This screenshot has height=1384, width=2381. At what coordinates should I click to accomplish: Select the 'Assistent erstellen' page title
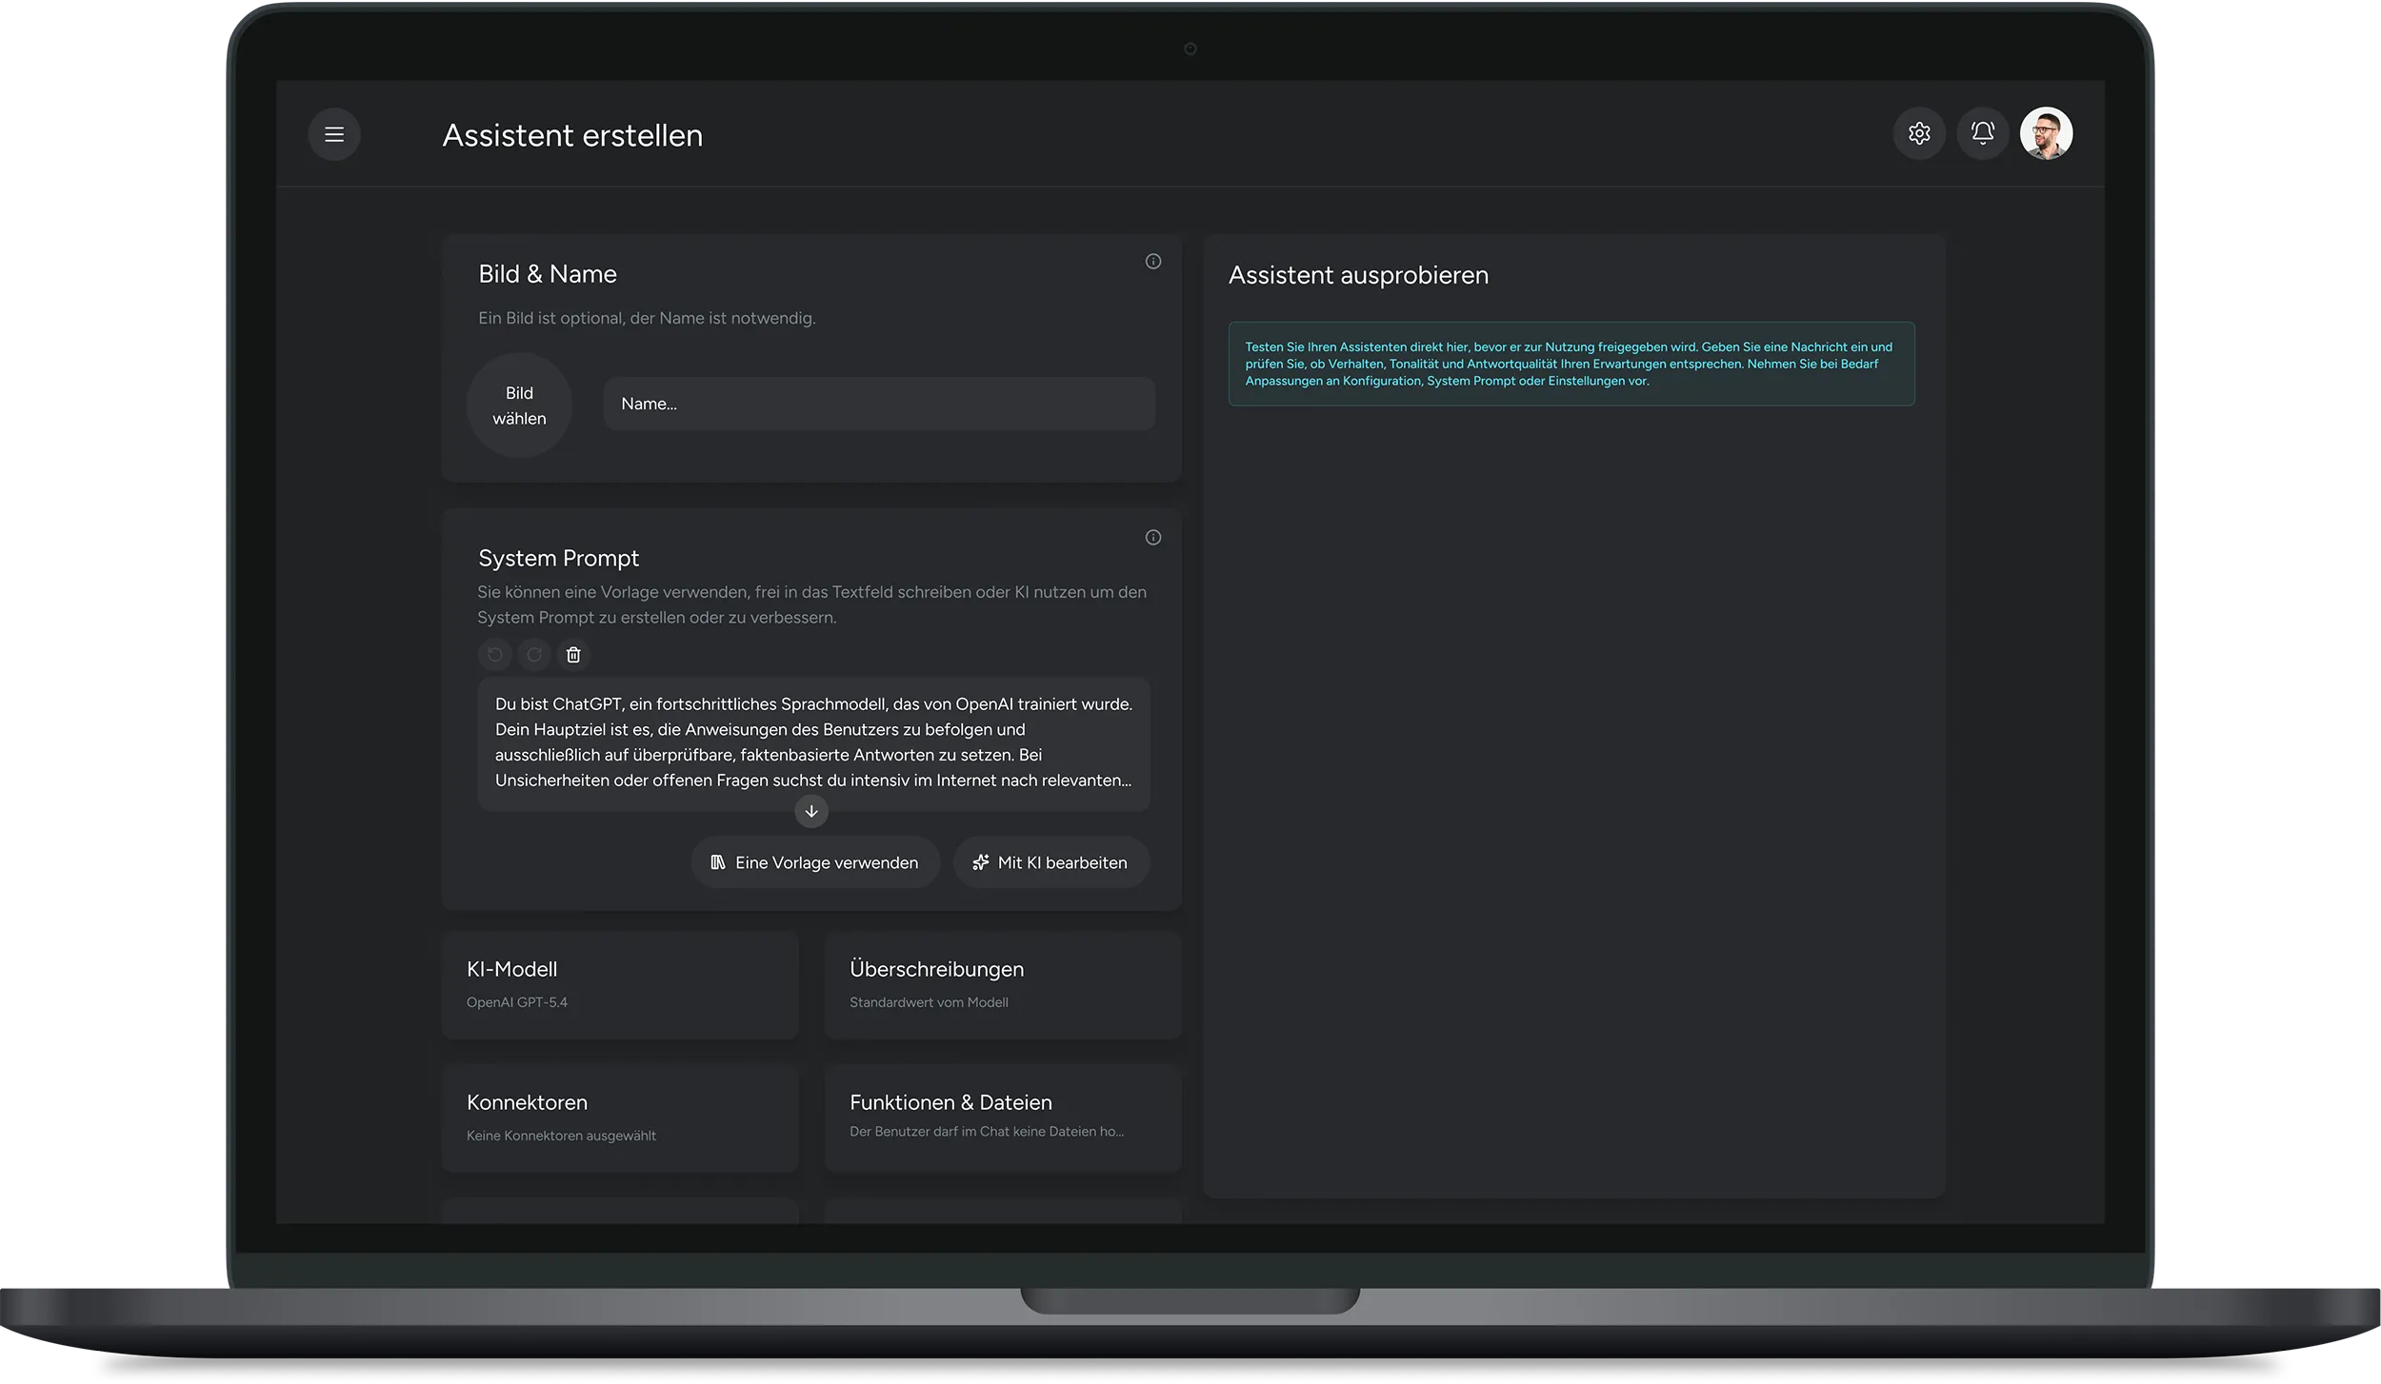click(572, 135)
